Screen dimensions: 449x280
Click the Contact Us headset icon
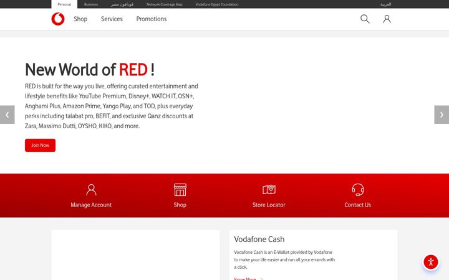358,190
